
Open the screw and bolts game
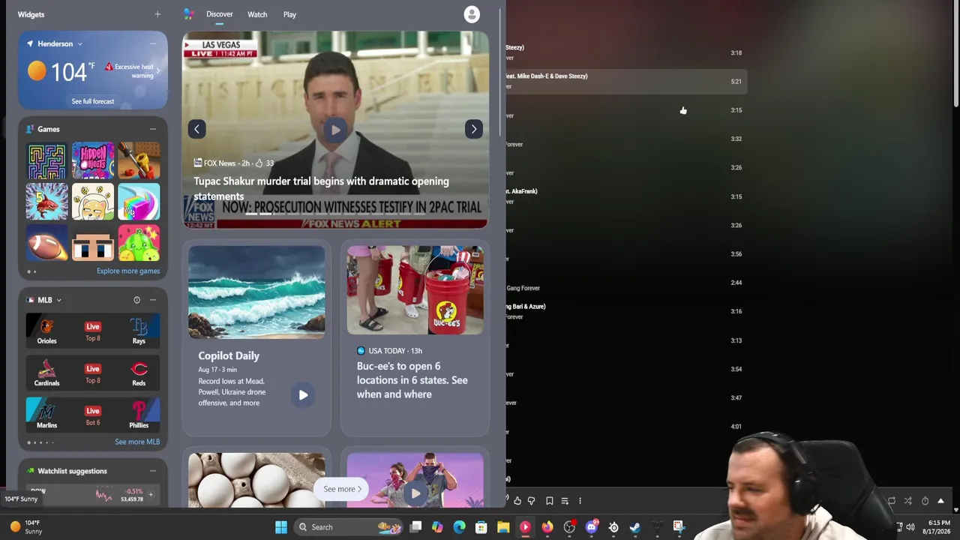tap(139, 160)
